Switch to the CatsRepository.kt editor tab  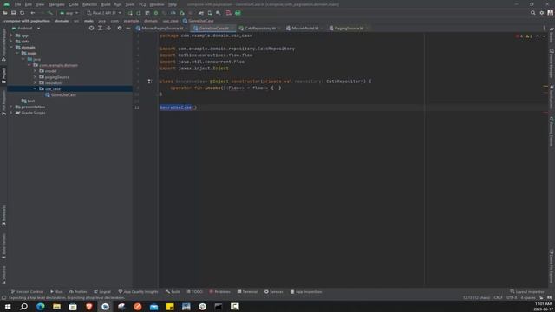coord(259,28)
